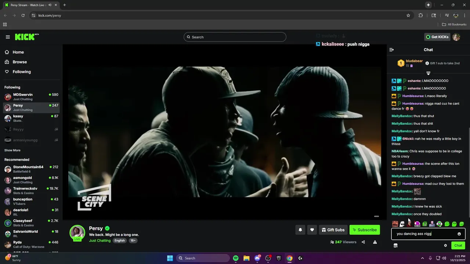Viewport: 470px width, 264px height.
Task: Open Windows Start menu
Action: coord(170,258)
